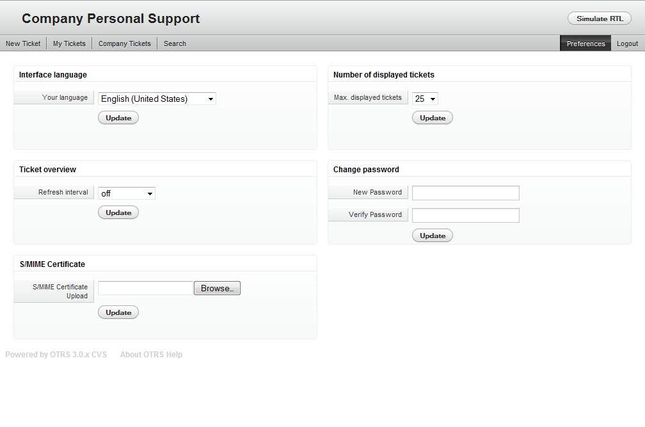Screen dimensions: 645x427
Task: Click Update under Change password
Action: coord(433,236)
